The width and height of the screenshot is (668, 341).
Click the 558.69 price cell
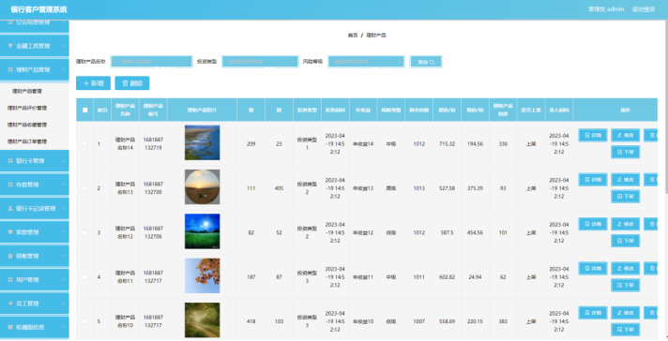click(x=447, y=321)
